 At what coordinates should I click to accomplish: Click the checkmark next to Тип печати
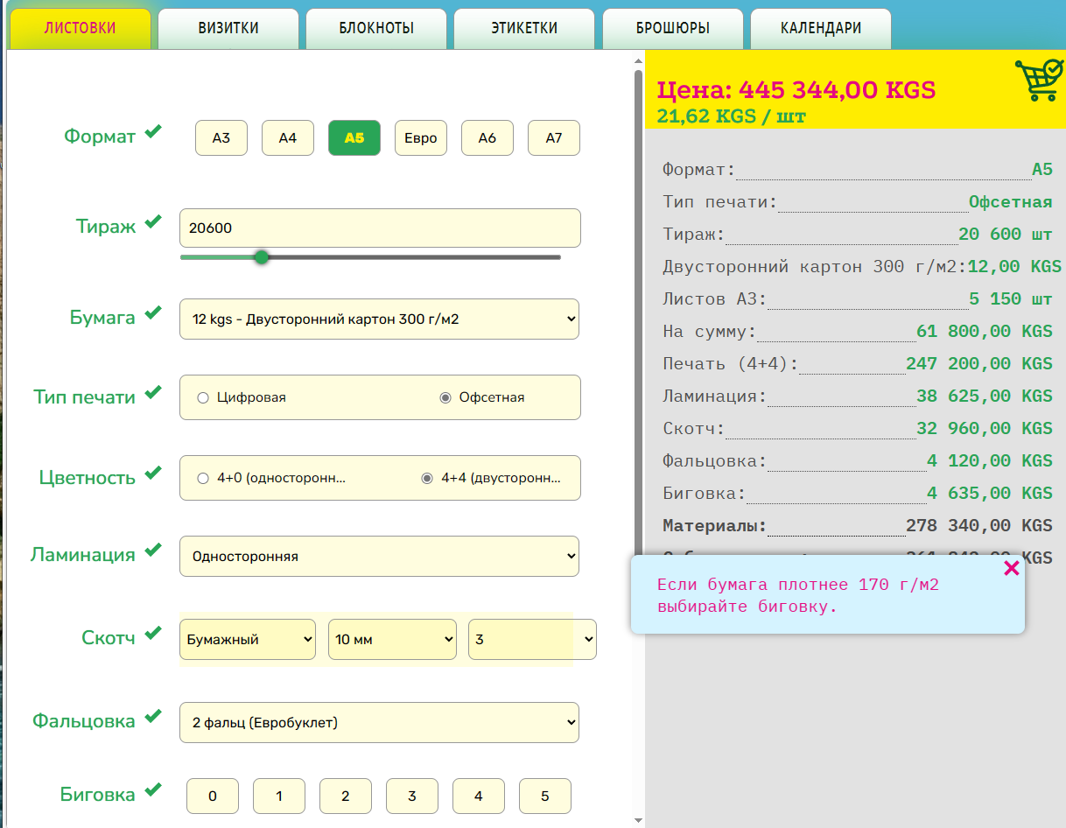[x=153, y=393]
